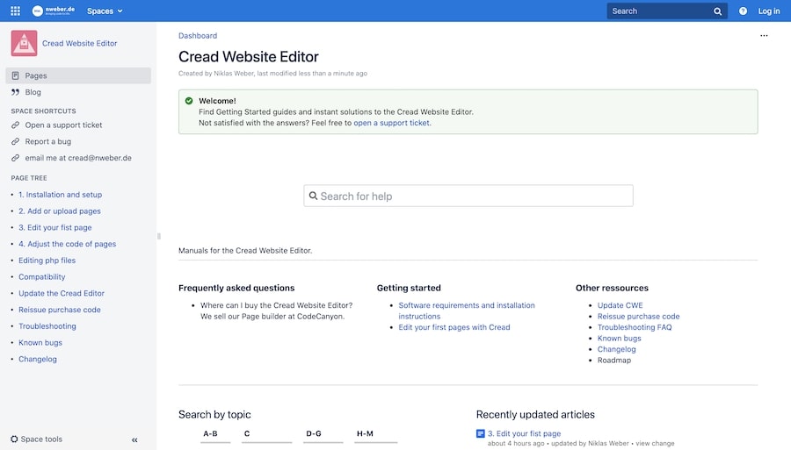Open Changelog in page tree
This screenshot has width=791, height=450.
click(38, 359)
